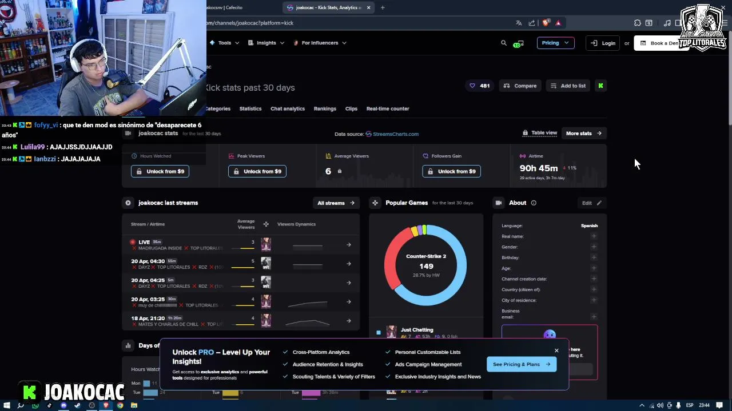Open Discord from the taskbar
Image resolution: width=732 pixels, height=411 pixels.
pos(63,405)
